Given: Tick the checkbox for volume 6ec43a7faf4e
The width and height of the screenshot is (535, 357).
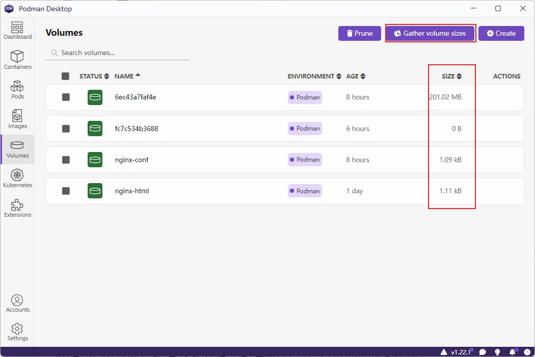Looking at the screenshot, I should [x=66, y=97].
